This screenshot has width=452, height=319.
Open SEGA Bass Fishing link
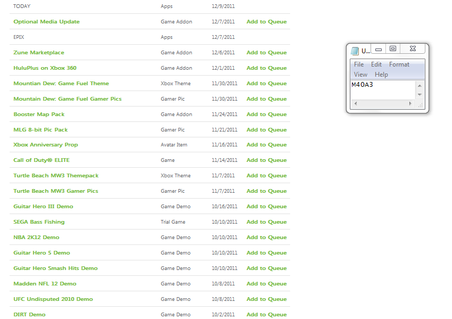pos(39,222)
